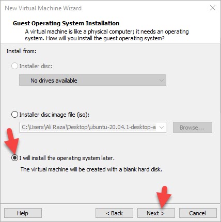
Task: Click the chevron on the drives combo box
Action: (x=162, y=81)
